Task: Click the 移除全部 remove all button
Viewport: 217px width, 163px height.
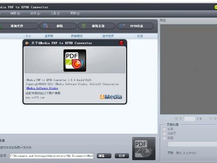Action: point(96,26)
